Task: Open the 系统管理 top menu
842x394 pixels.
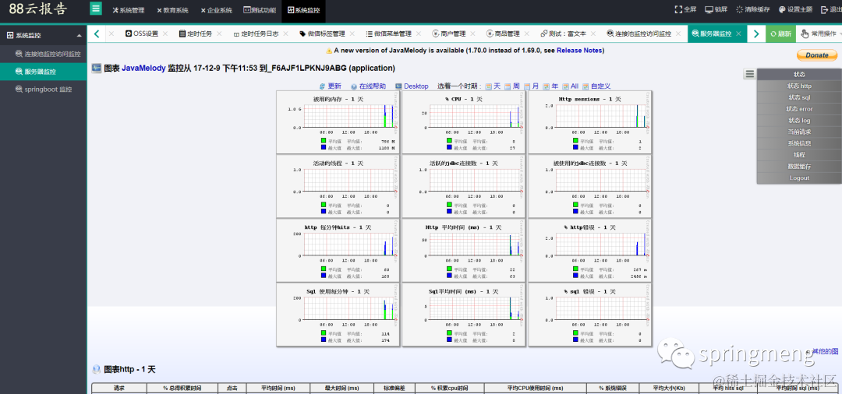Action: (x=129, y=10)
